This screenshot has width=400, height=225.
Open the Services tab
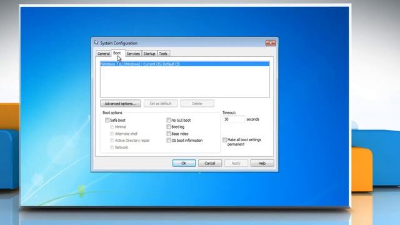(133, 54)
